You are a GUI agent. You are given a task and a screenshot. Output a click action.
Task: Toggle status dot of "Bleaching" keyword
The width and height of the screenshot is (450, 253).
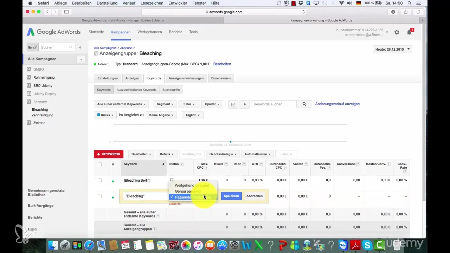click(113, 197)
